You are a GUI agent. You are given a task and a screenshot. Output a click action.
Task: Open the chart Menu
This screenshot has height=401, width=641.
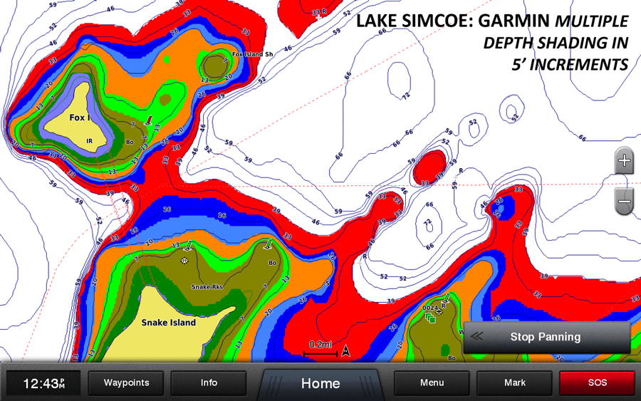pos(432,382)
